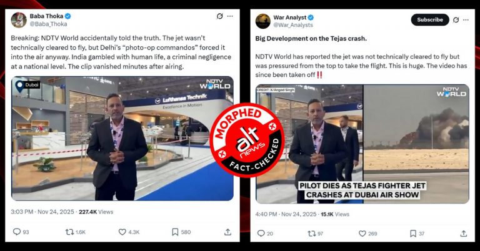Open 227.4K Views analytics on Baba Thoka tweet
This screenshot has height=251, width=480.
(96, 212)
